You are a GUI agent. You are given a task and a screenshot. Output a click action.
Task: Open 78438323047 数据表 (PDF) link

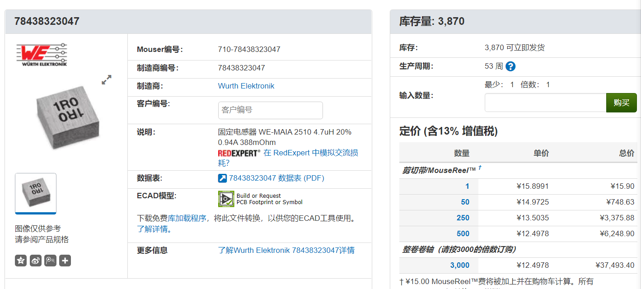[276, 178]
